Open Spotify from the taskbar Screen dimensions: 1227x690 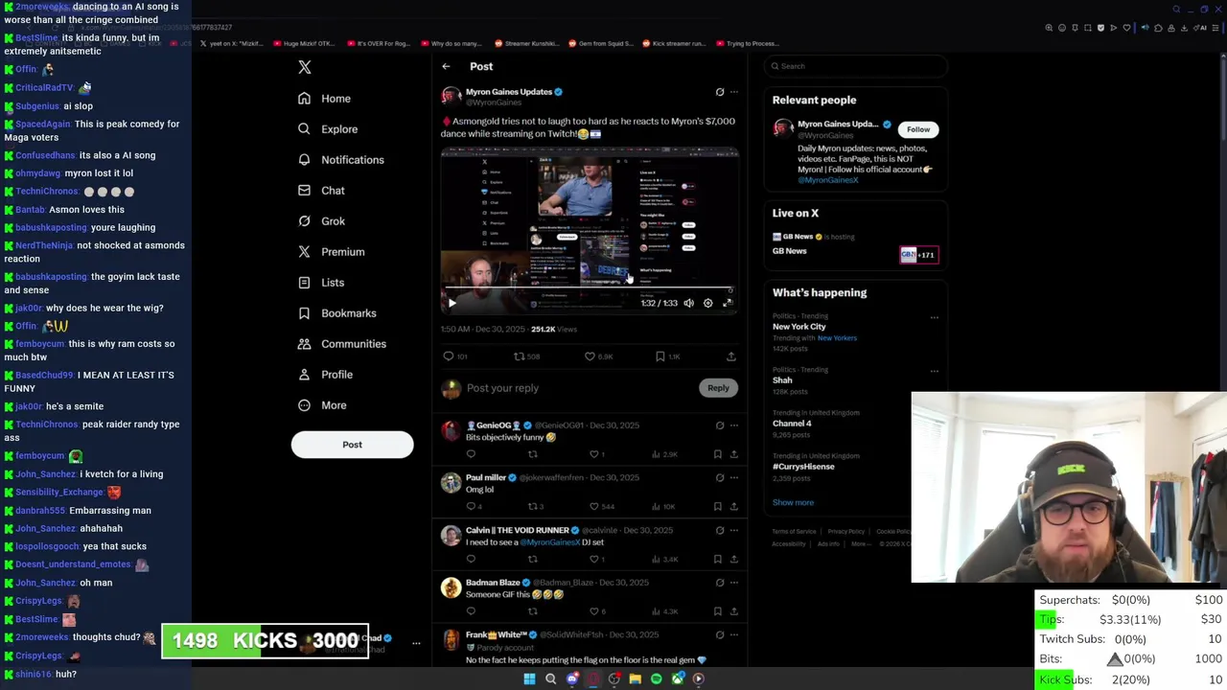click(x=656, y=678)
